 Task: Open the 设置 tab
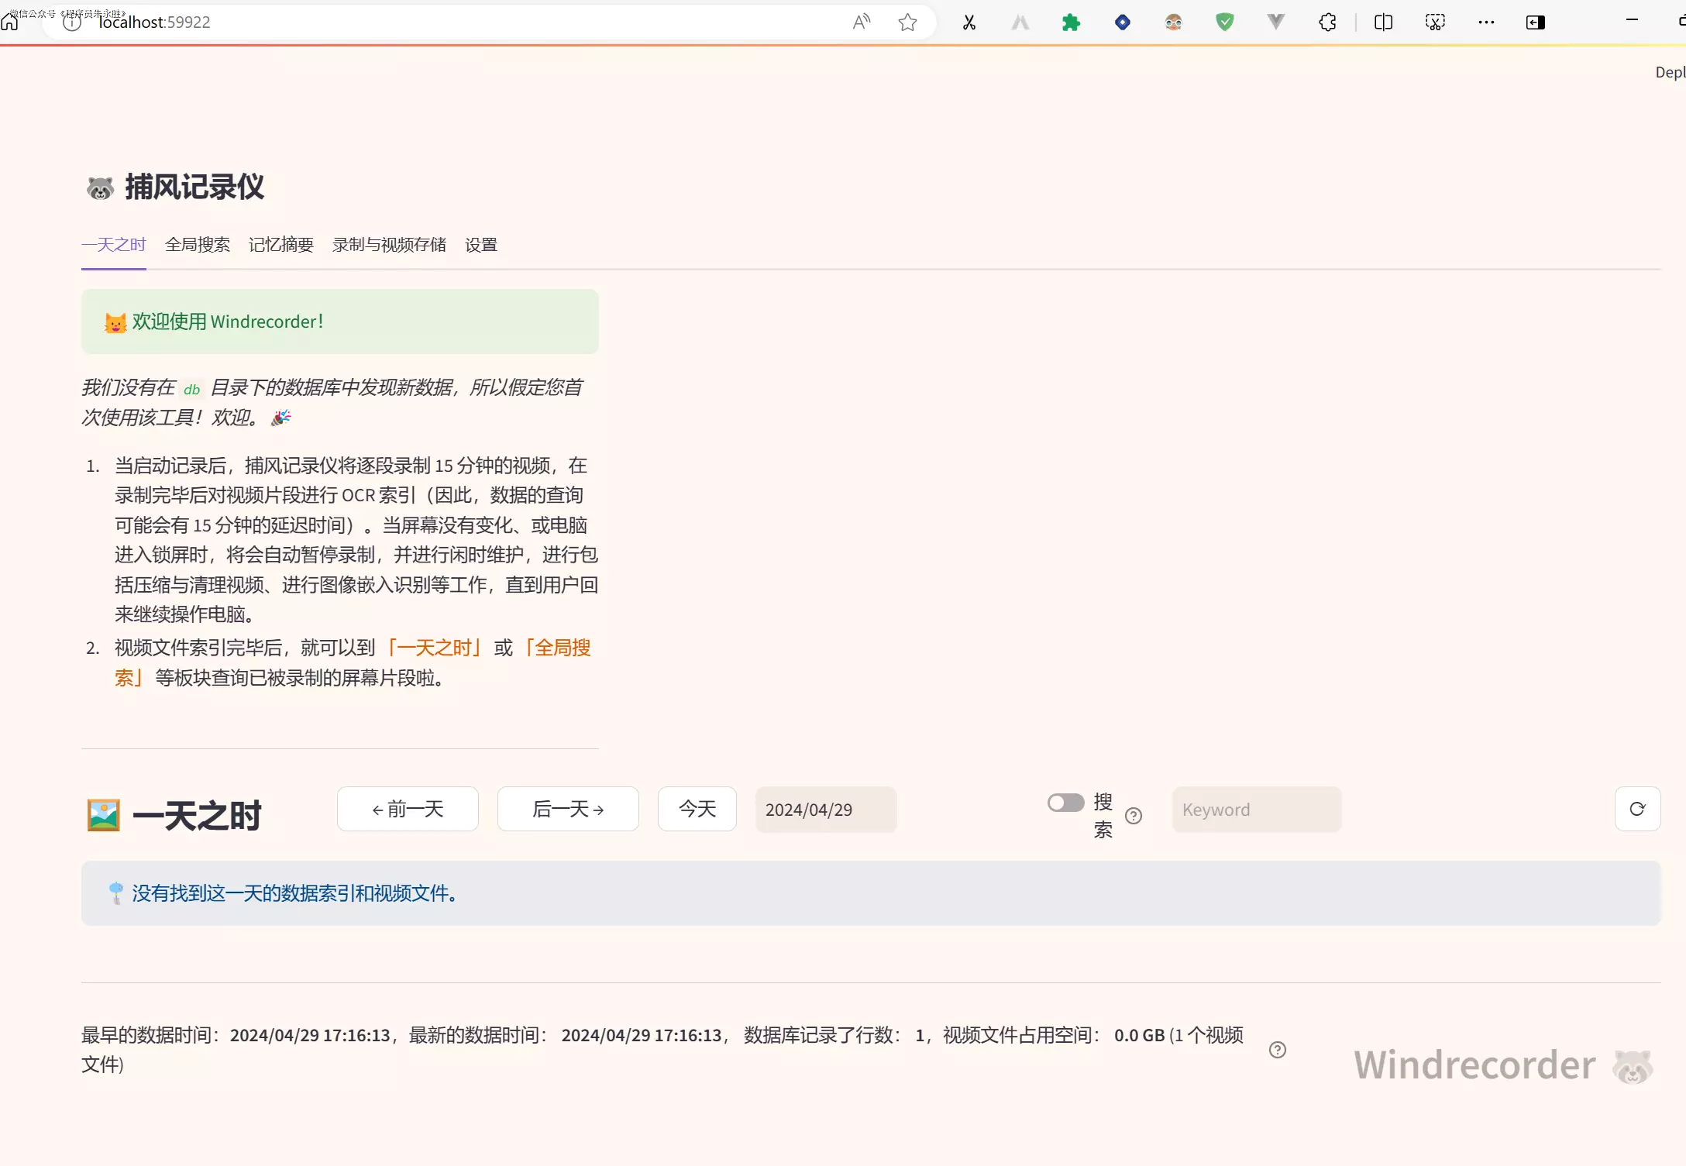480,245
